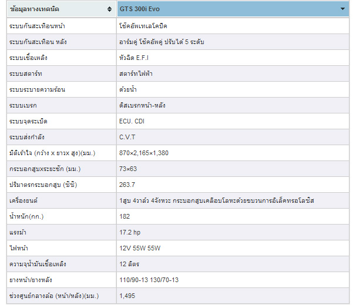353x308 pixels.
Task: Click the ช่วงศูนย์กลางล้อ (หน้า/หลัง)(มม.) label
Action: point(54,296)
